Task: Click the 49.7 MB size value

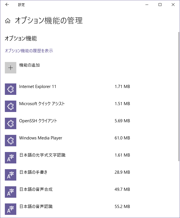Action: [122, 189]
